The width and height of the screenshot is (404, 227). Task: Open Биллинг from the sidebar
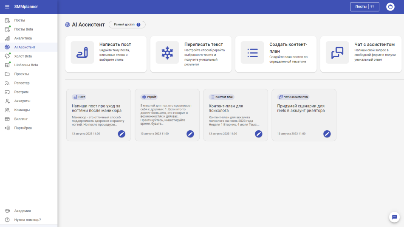22,119
